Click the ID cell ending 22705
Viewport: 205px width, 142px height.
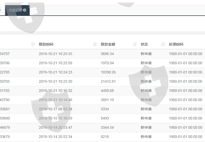pos(5,72)
